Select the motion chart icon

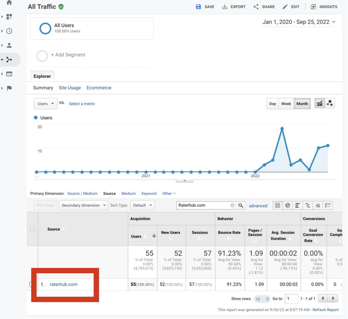click(x=330, y=103)
